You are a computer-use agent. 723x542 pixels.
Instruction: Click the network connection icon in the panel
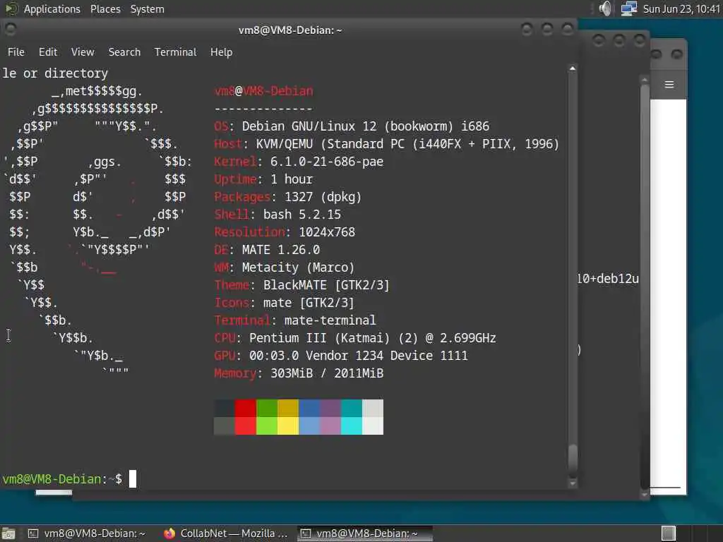click(x=628, y=8)
